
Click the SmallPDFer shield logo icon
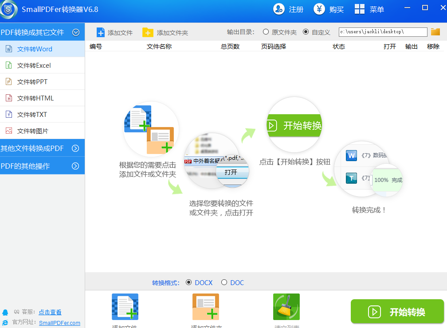[8, 9]
